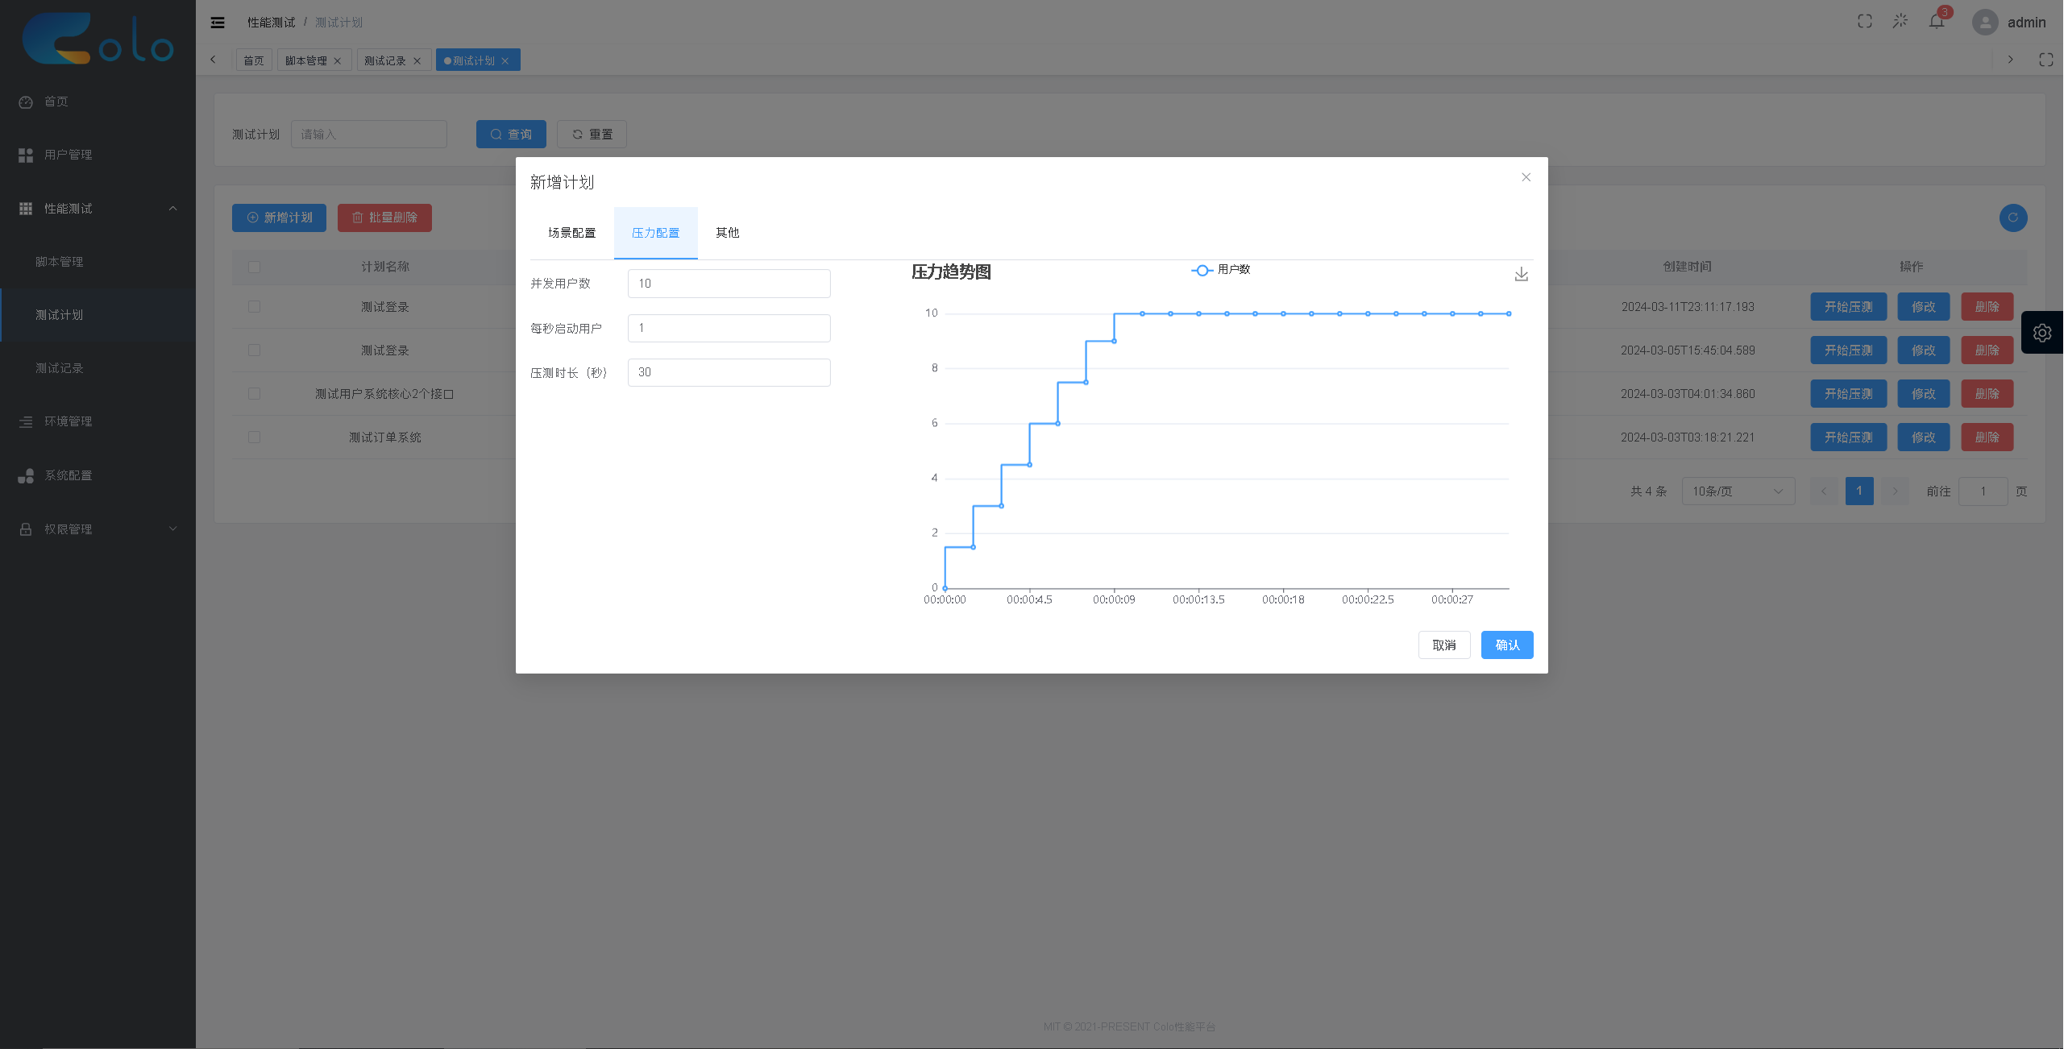
Task: Check the second 测试登录 row checkbox
Action: coord(255,350)
